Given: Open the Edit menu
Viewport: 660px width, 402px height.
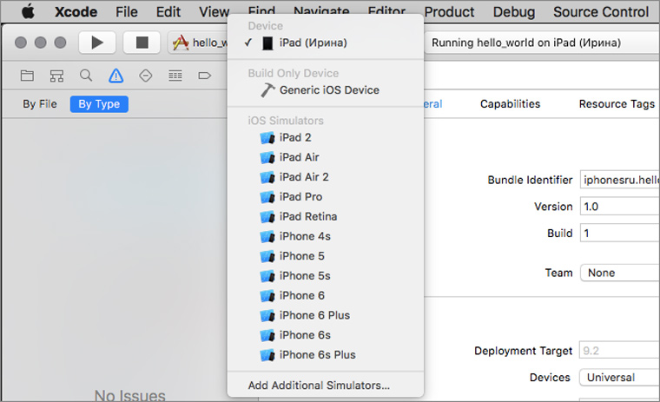Looking at the screenshot, I should pos(168,12).
